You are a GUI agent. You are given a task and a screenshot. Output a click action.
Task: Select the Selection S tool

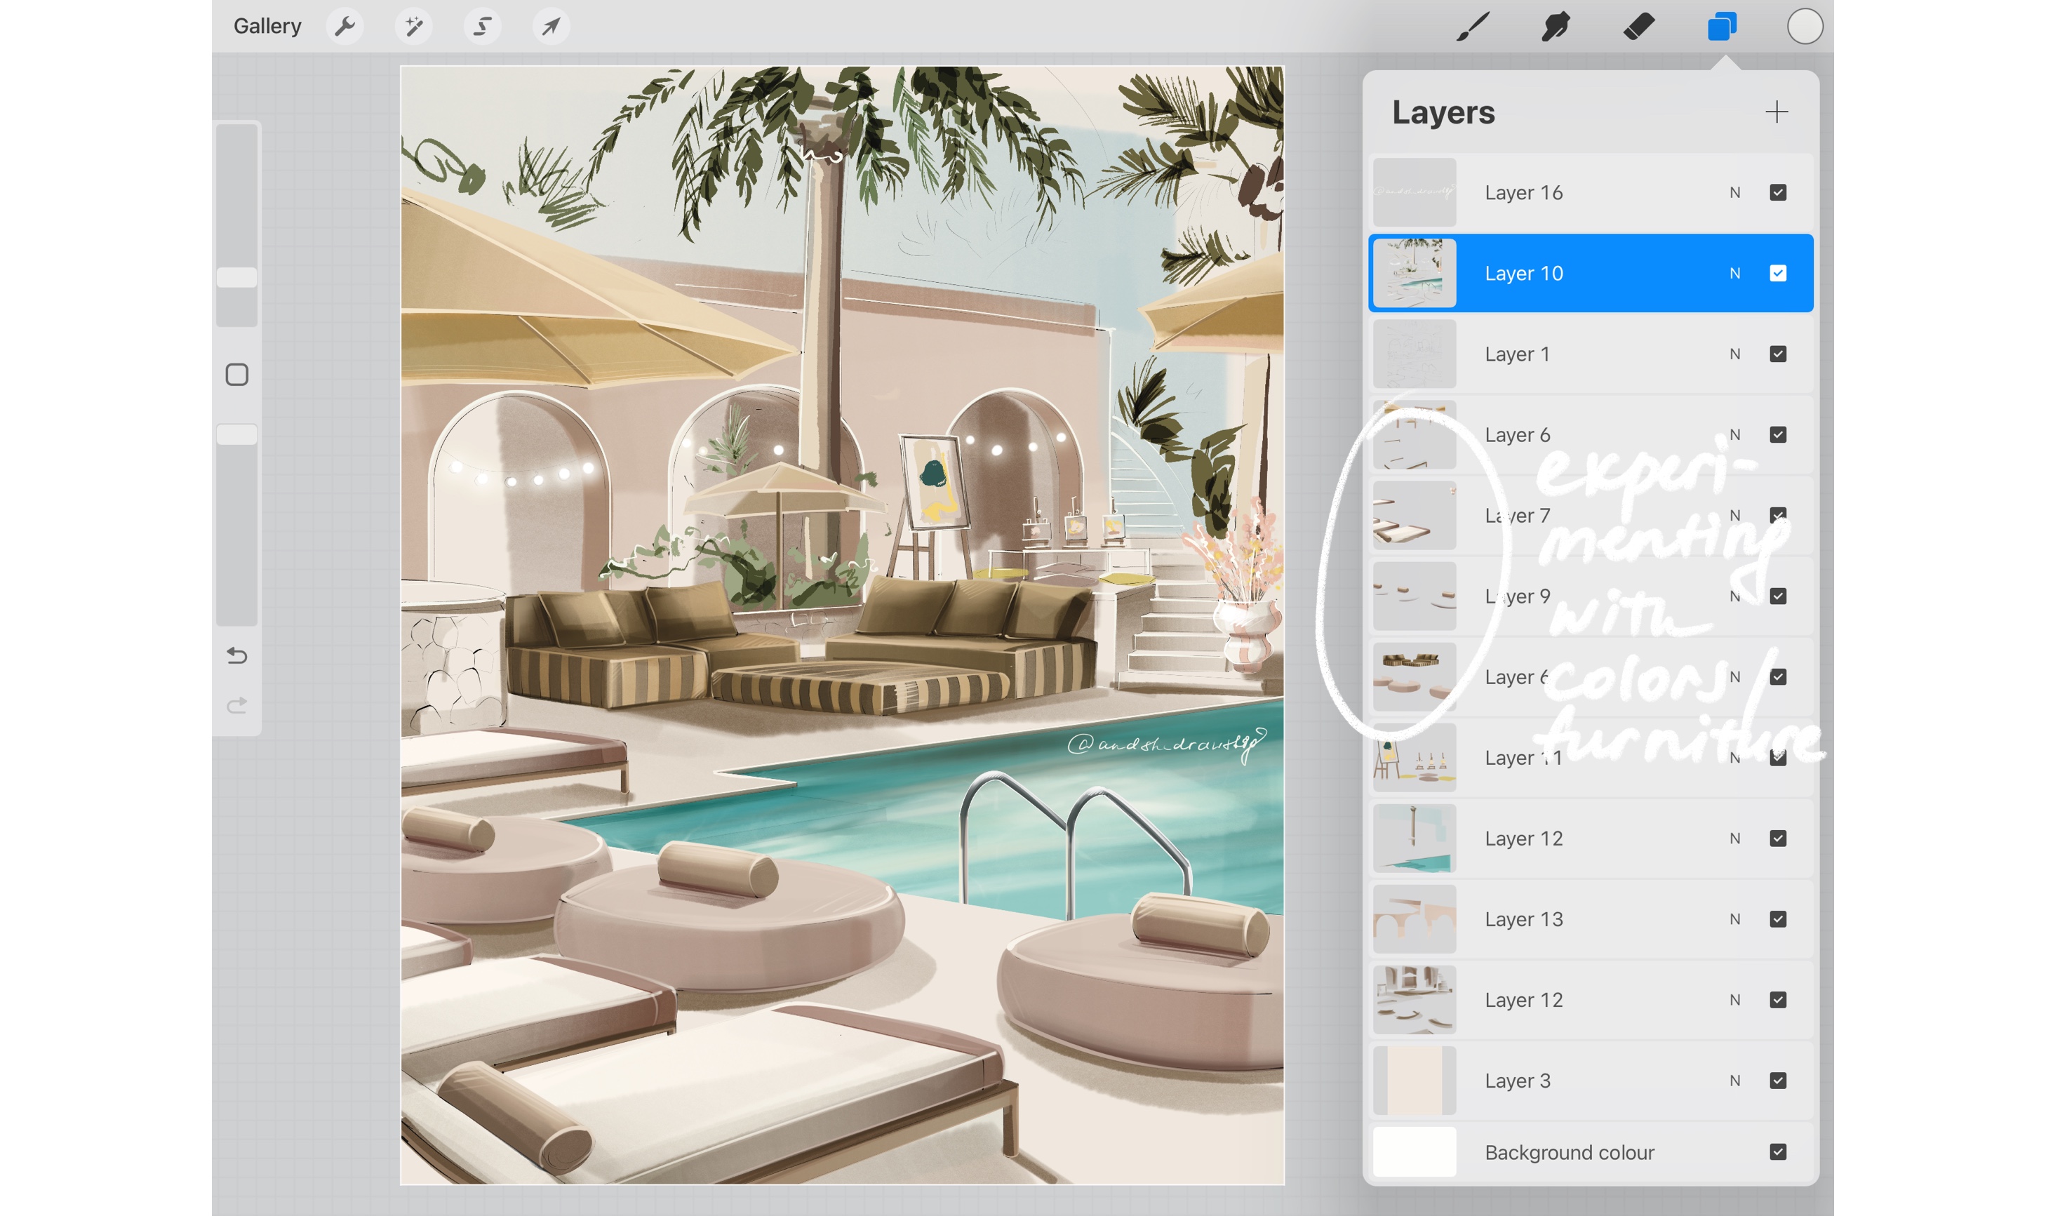(x=483, y=26)
